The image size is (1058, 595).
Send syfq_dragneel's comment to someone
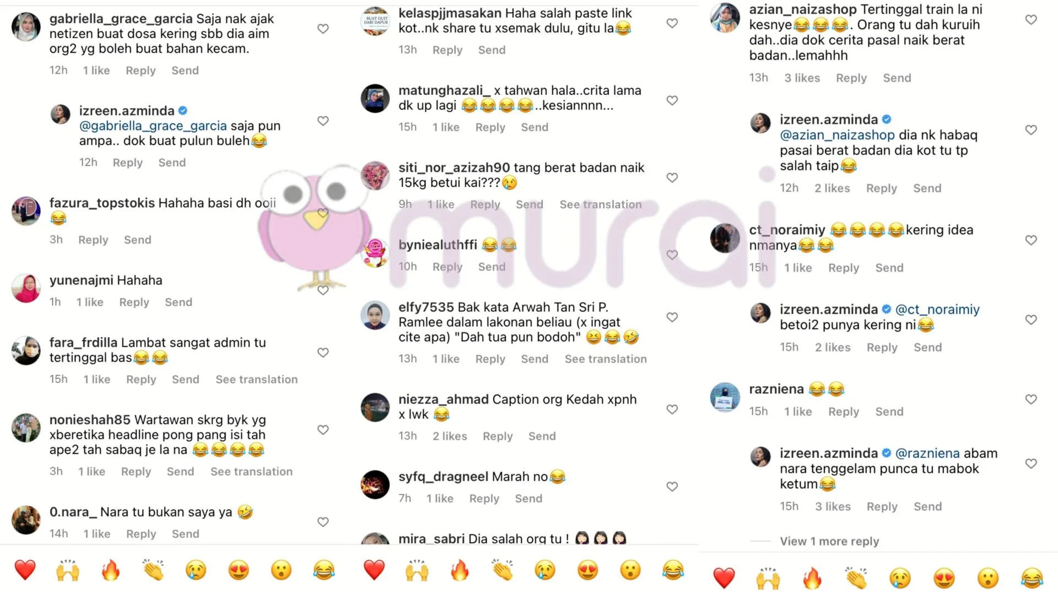point(528,498)
